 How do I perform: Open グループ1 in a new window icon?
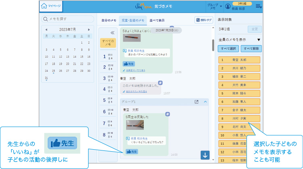(196, 102)
